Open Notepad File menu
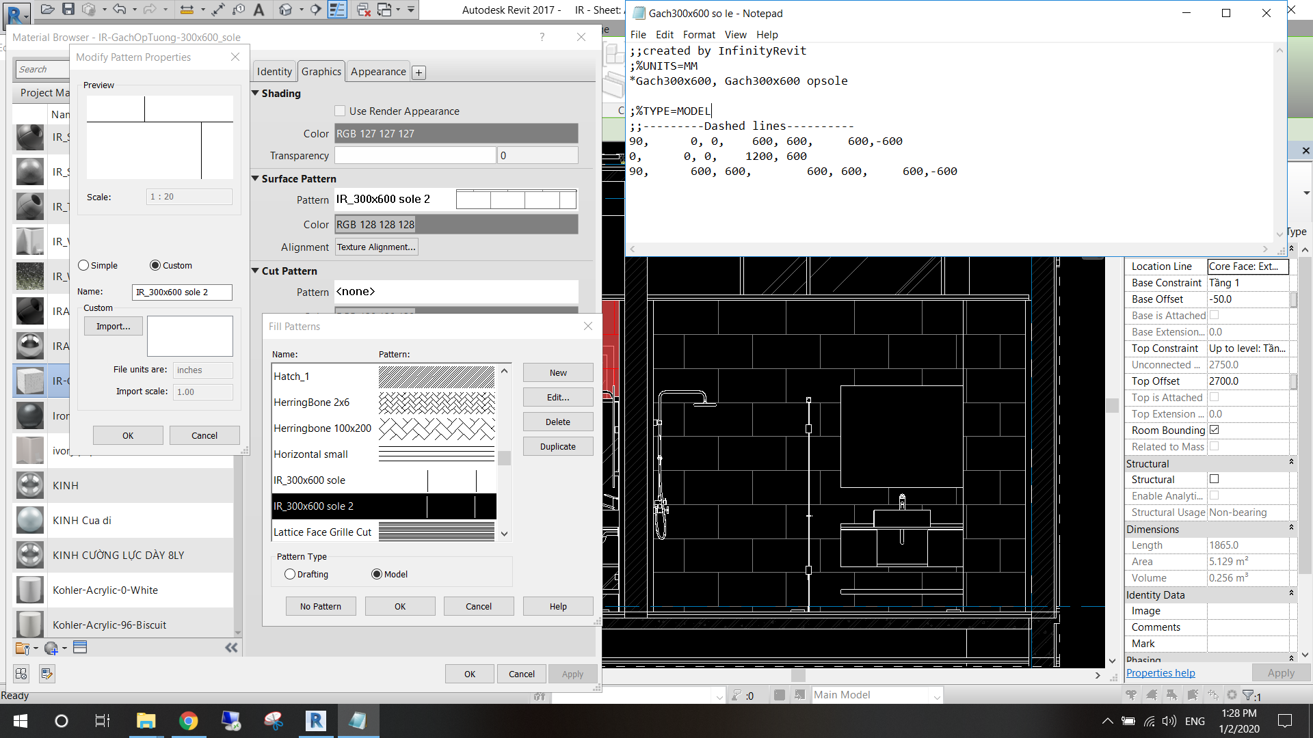The image size is (1313, 738). [638, 35]
